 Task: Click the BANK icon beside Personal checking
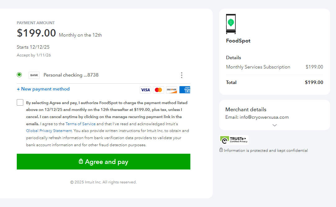pos(34,75)
